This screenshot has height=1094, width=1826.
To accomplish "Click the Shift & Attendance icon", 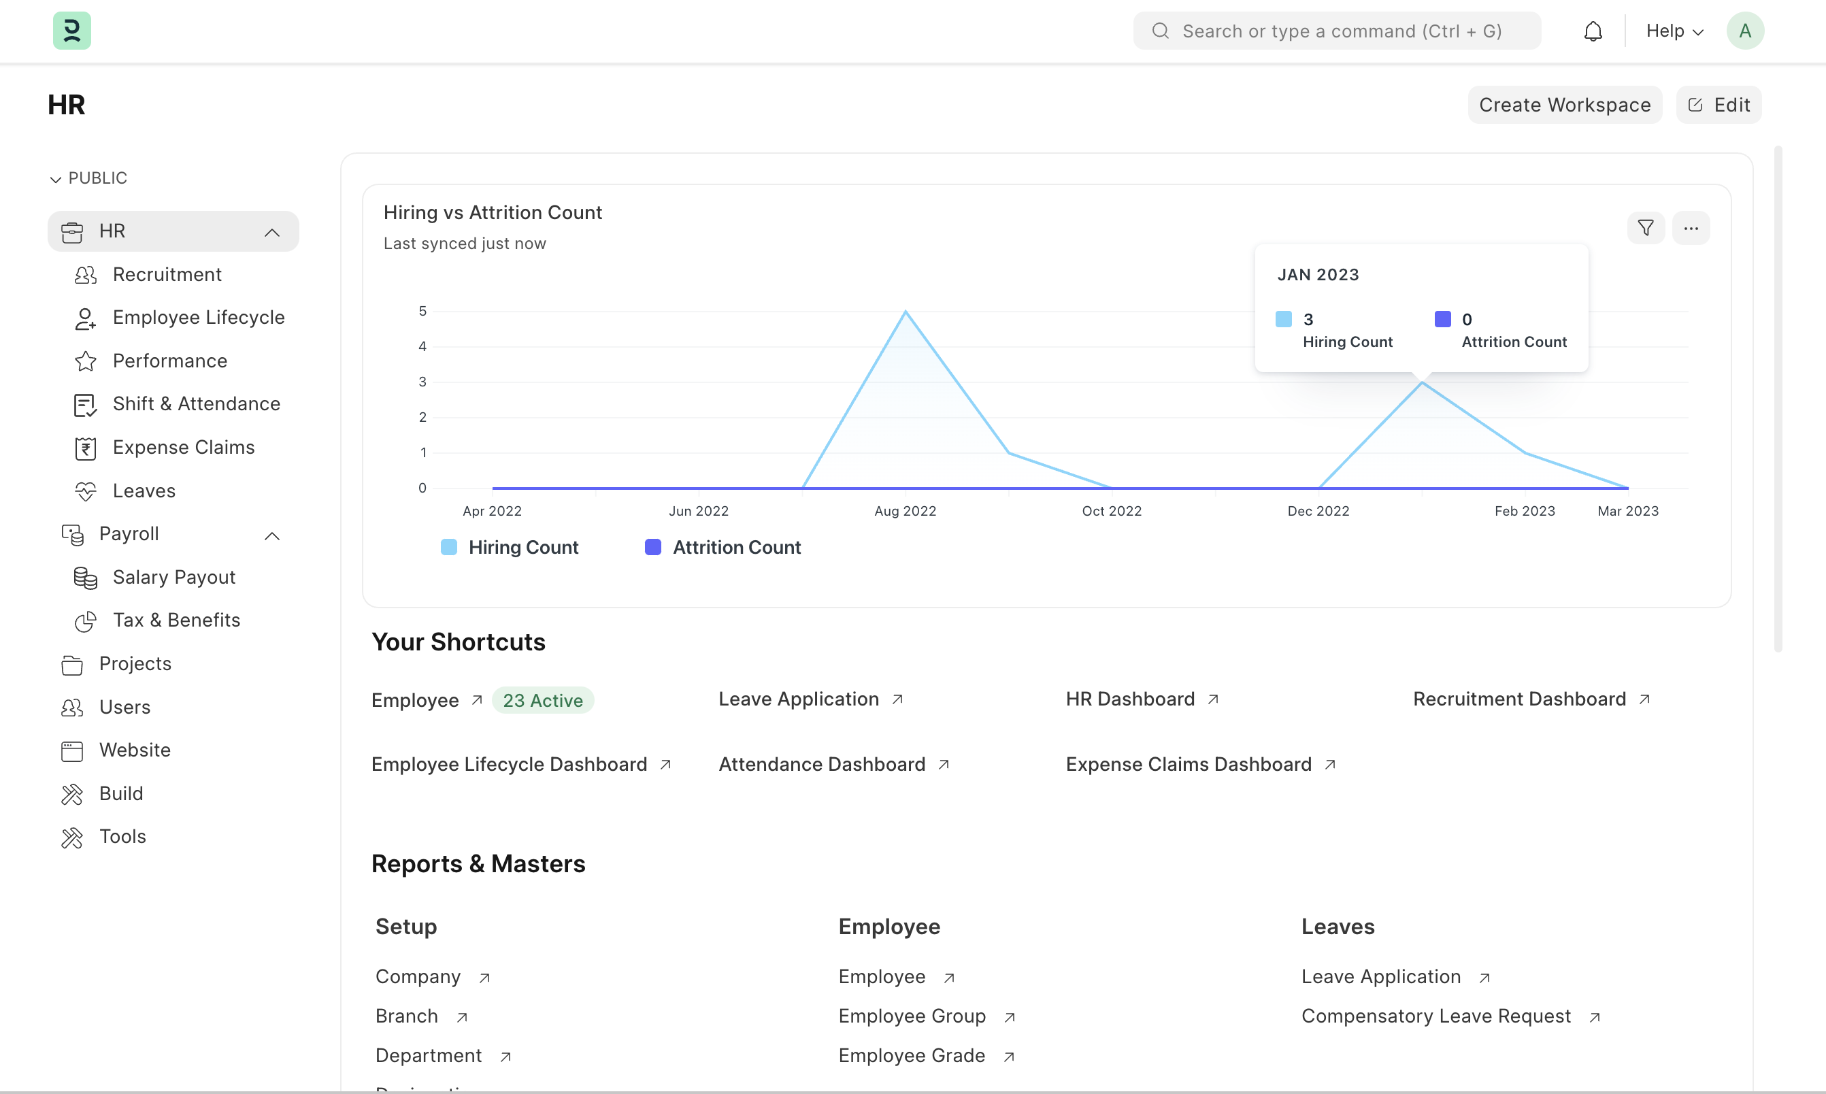I will point(86,405).
